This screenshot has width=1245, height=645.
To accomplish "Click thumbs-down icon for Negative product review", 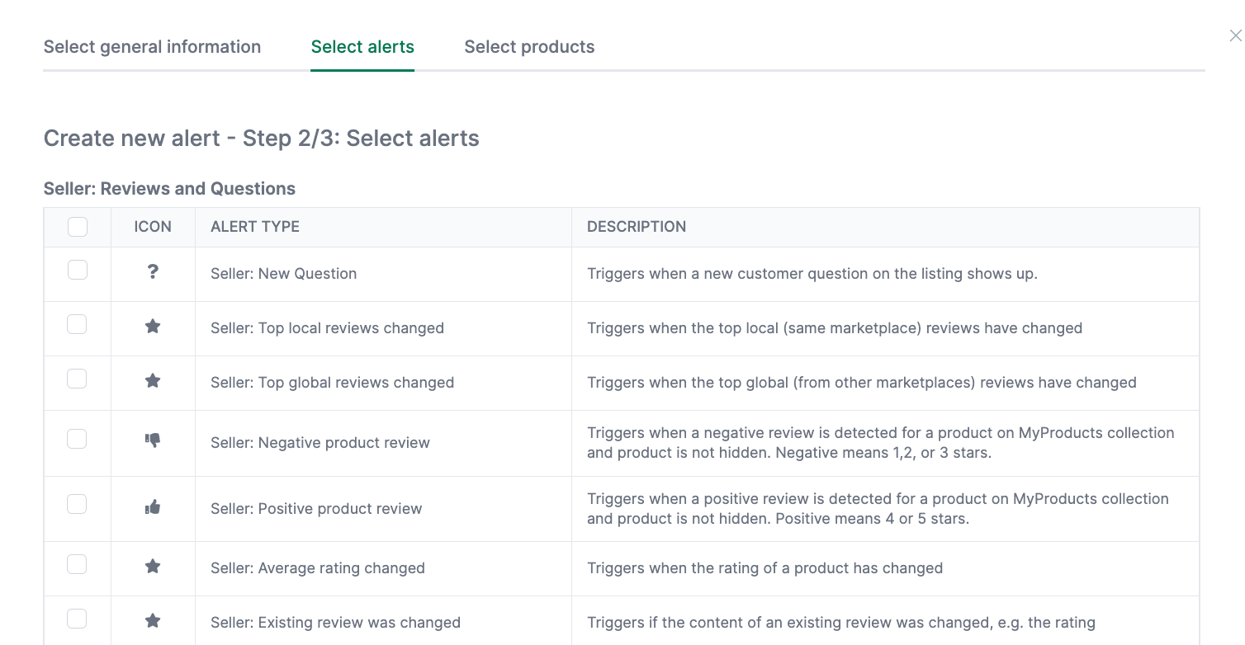I will point(153,440).
